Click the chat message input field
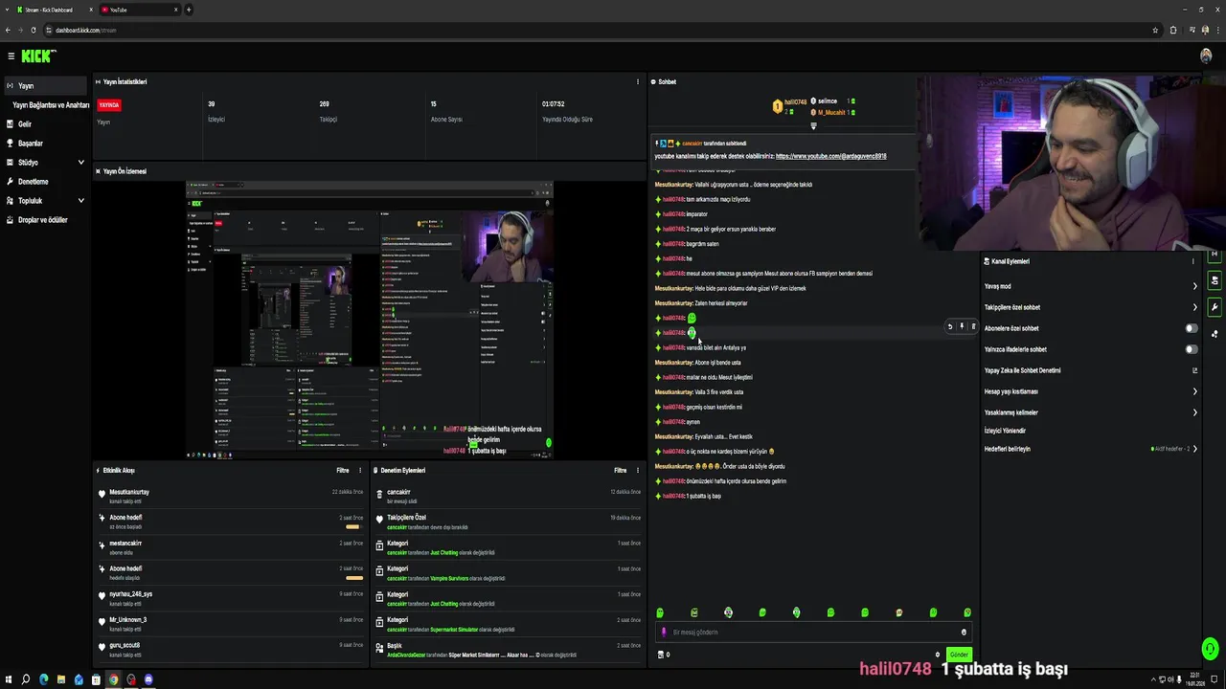Viewport: 1226px width, 689px height. tap(814, 633)
